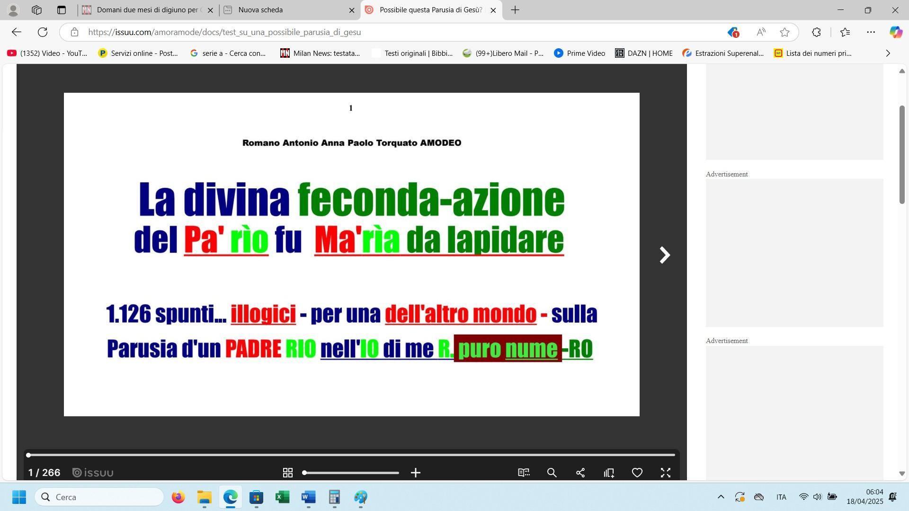Expand hidden bookmarks with chevron arrow
Viewport: 909px width, 511px height.
(888, 53)
